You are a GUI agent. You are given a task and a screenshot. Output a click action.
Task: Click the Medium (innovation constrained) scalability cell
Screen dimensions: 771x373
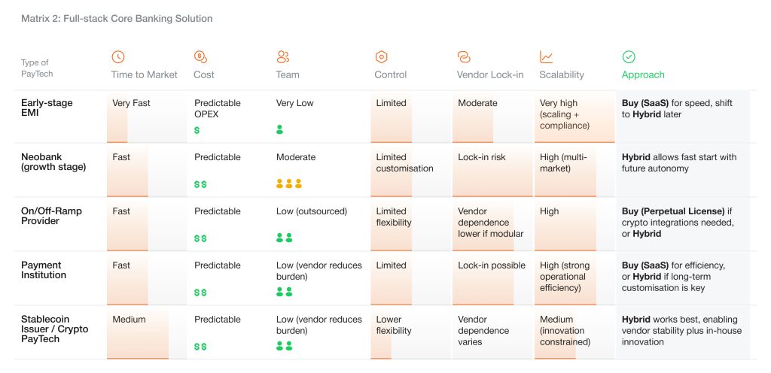(565, 331)
